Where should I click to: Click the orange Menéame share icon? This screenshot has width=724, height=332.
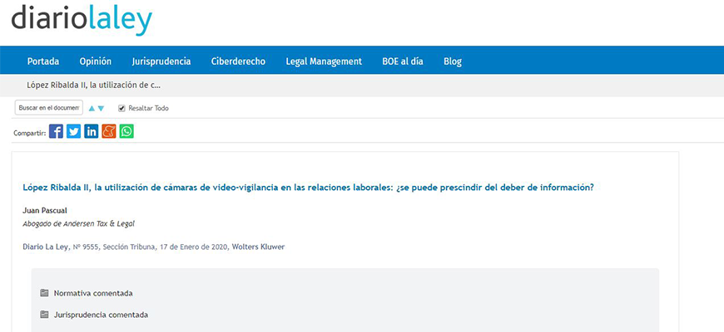108,131
